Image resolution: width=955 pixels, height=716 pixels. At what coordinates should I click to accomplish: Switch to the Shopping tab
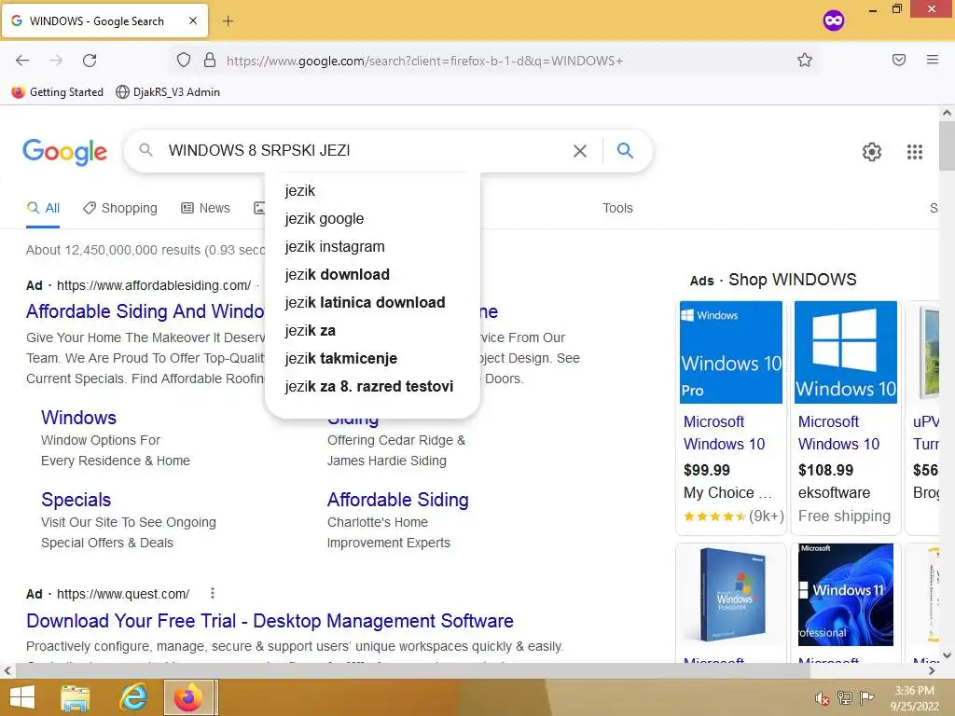120,208
